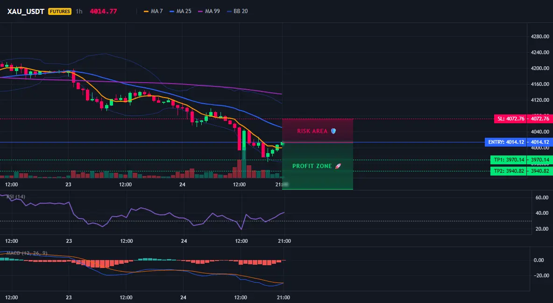This screenshot has height=303, width=553.
Task: Click the 4014.77 current price
Action: [x=103, y=11]
